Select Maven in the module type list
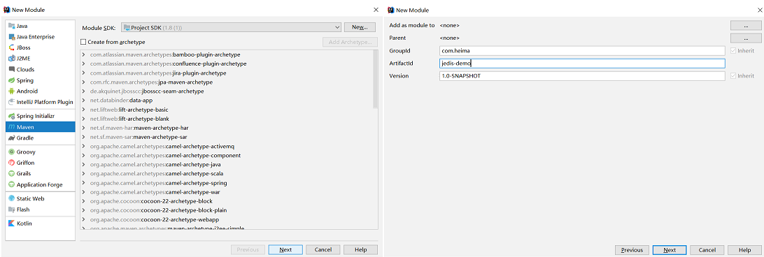The width and height of the screenshot is (764, 257). click(41, 127)
